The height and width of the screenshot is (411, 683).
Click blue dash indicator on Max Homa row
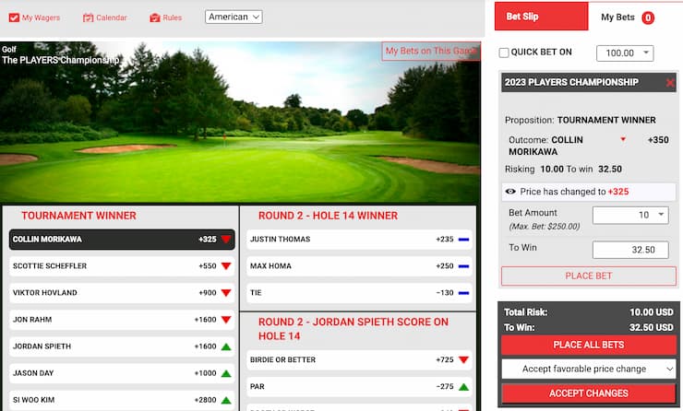[x=463, y=266]
